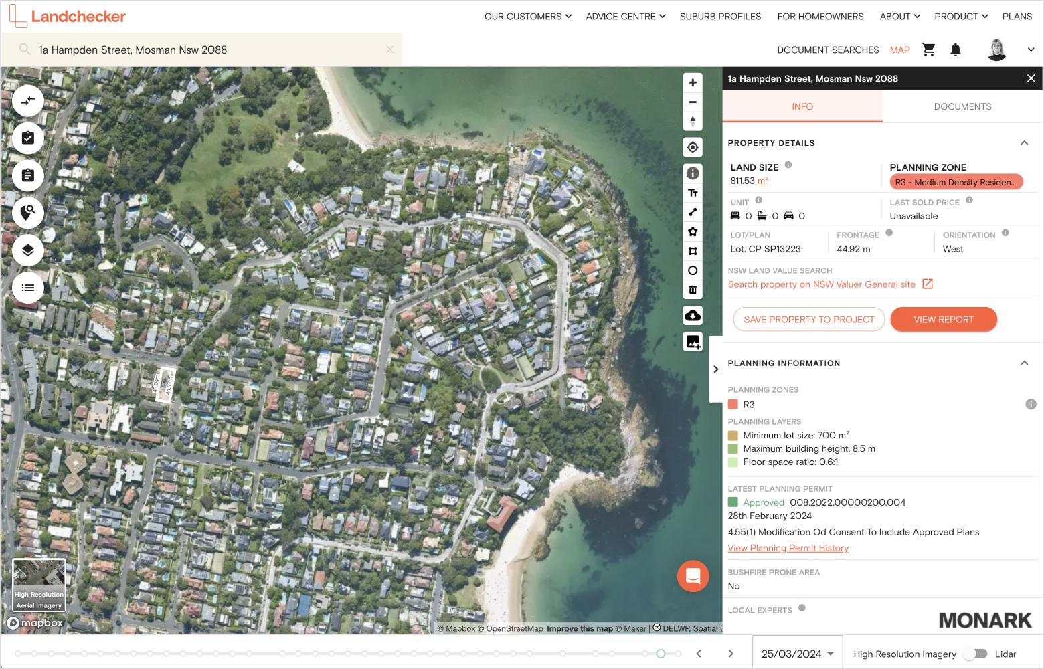1044x669 pixels.
Task: Close the property info panel
Action: pyautogui.click(x=1031, y=78)
